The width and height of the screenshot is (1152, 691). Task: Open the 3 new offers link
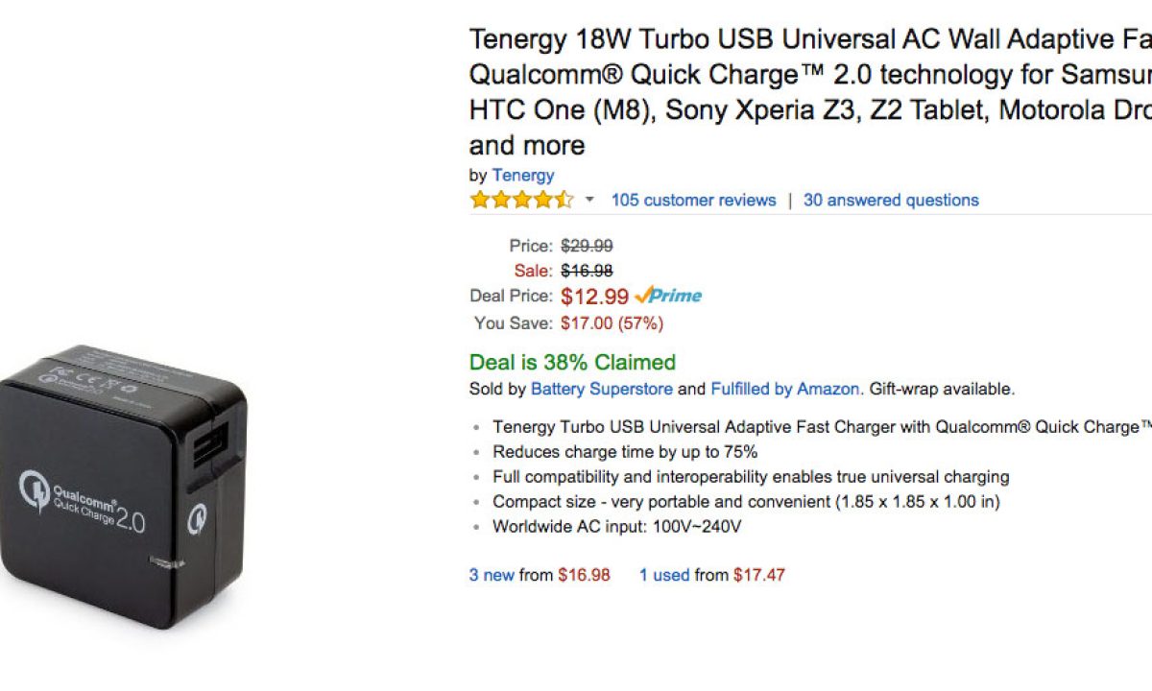(492, 575)
